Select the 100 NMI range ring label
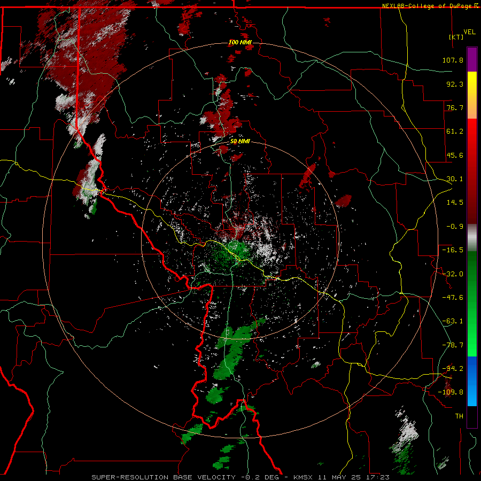 240,42
